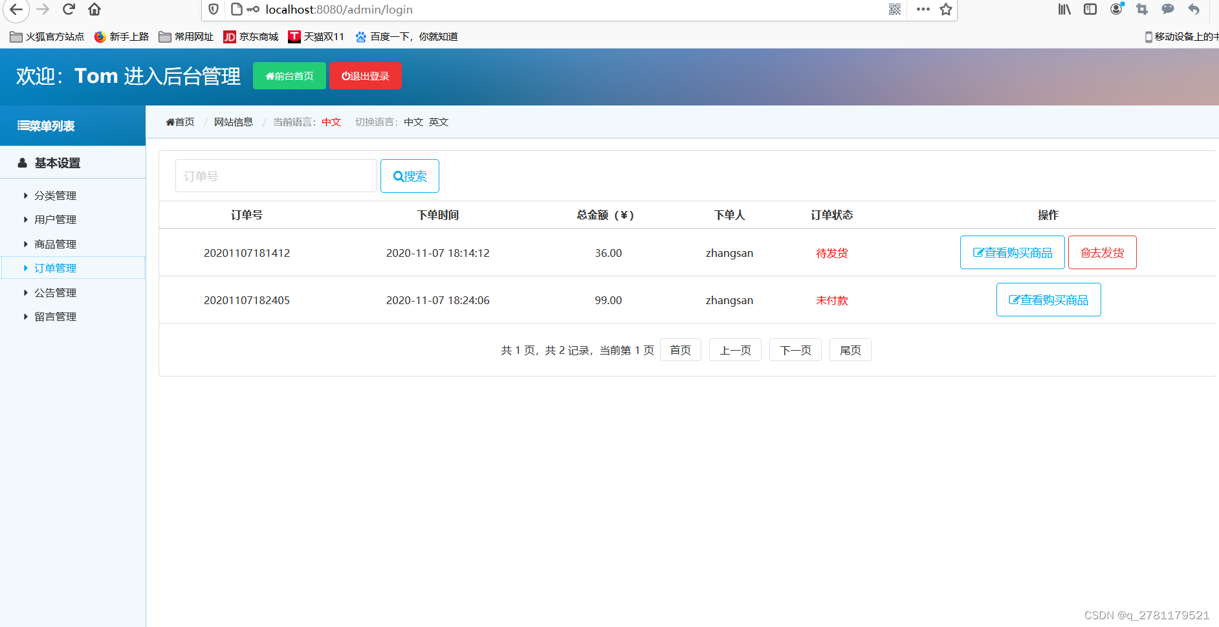Screen dimensions: 1219x627
Task: Click the red 去发货 ship button
Action: tap(1103, 252)
